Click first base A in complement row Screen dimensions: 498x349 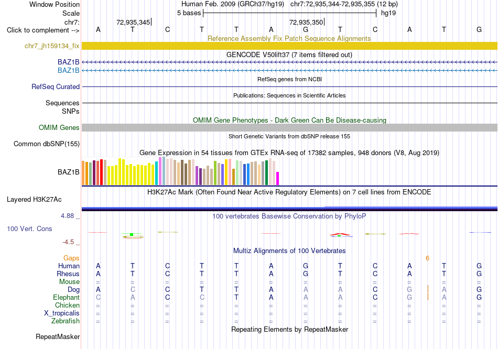coord(98,29)
